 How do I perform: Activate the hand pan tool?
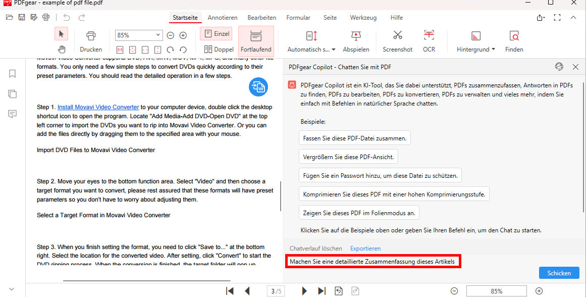click(x=61, y=49)
